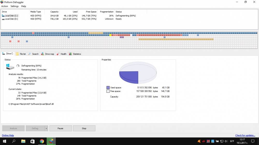
Task: Switch to the File list tab
Action: pyautogui.click(x=21, y=54)
